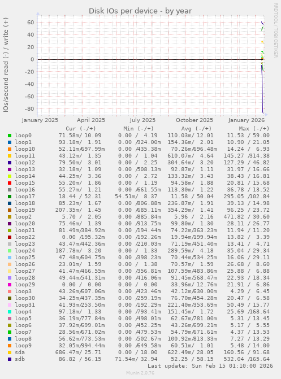Click the loop4 cyan color swatch
The width and height of the screenshot is (281, 379).
[x=10, y=312]
